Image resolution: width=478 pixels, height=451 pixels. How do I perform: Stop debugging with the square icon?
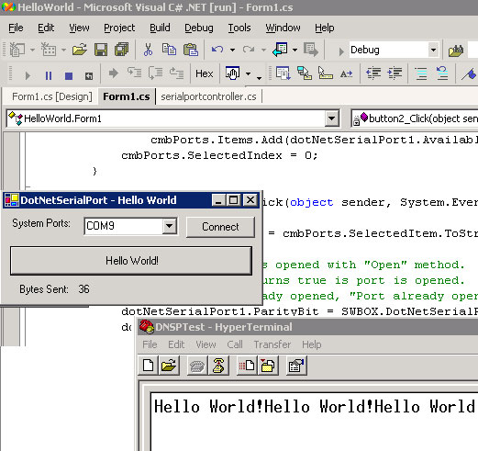click(69, 75)
